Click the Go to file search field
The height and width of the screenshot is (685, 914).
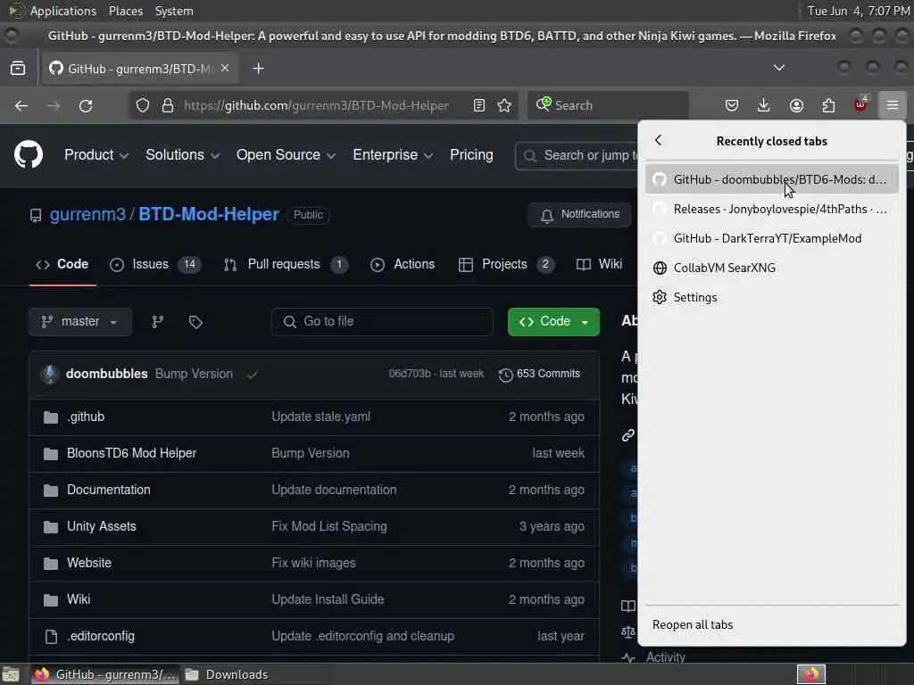(x=382, y=321)
